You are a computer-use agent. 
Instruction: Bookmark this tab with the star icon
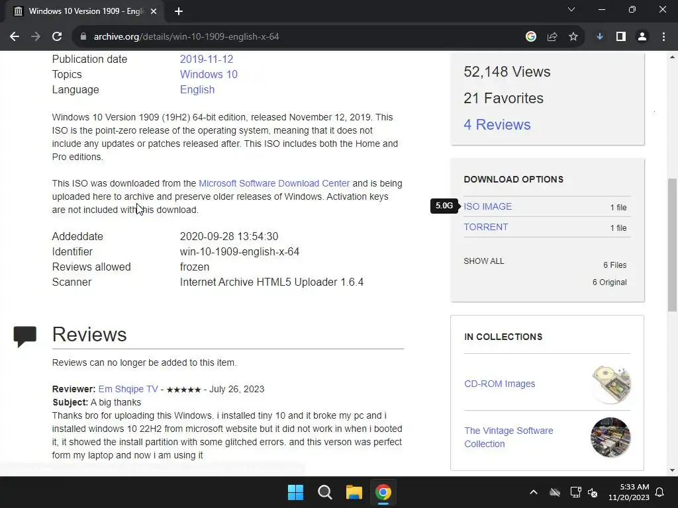point(573,37)
